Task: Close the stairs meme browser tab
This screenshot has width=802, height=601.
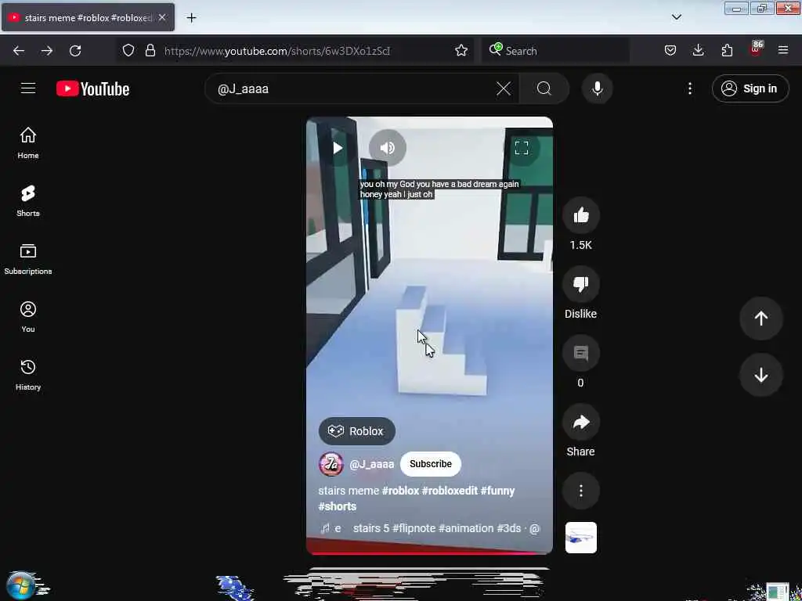Action: pyautogui.click(x=162, y=18)
